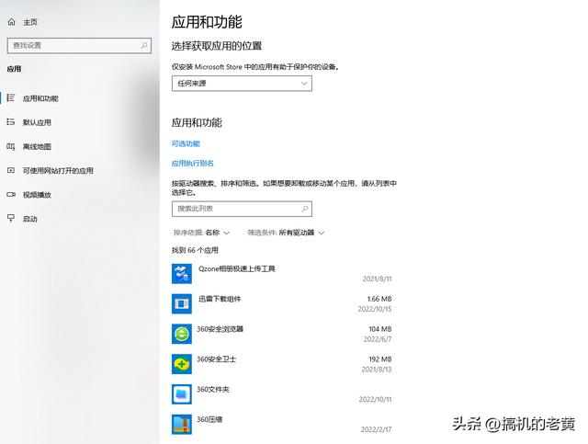The image size is (588, 444).
Task: Click the 选择获取应用的位置 heading
Action: click(x=217, y=46)
